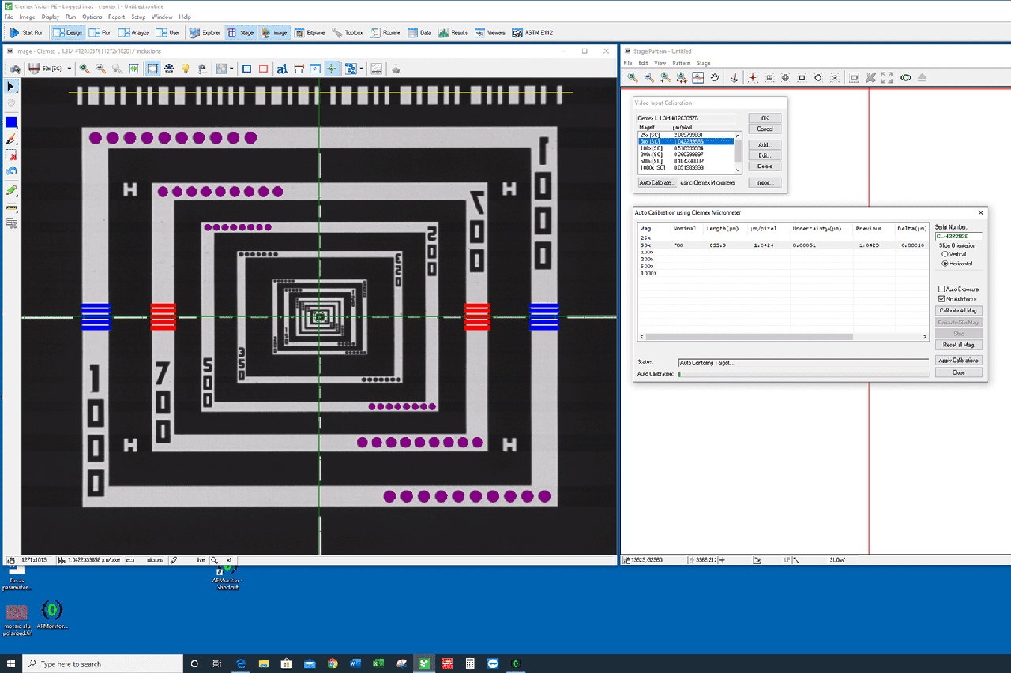Click the Apply Calibrations button
Image resolution: width=1011 pixels, height=673 pixels.
click(x=958, y=361)
